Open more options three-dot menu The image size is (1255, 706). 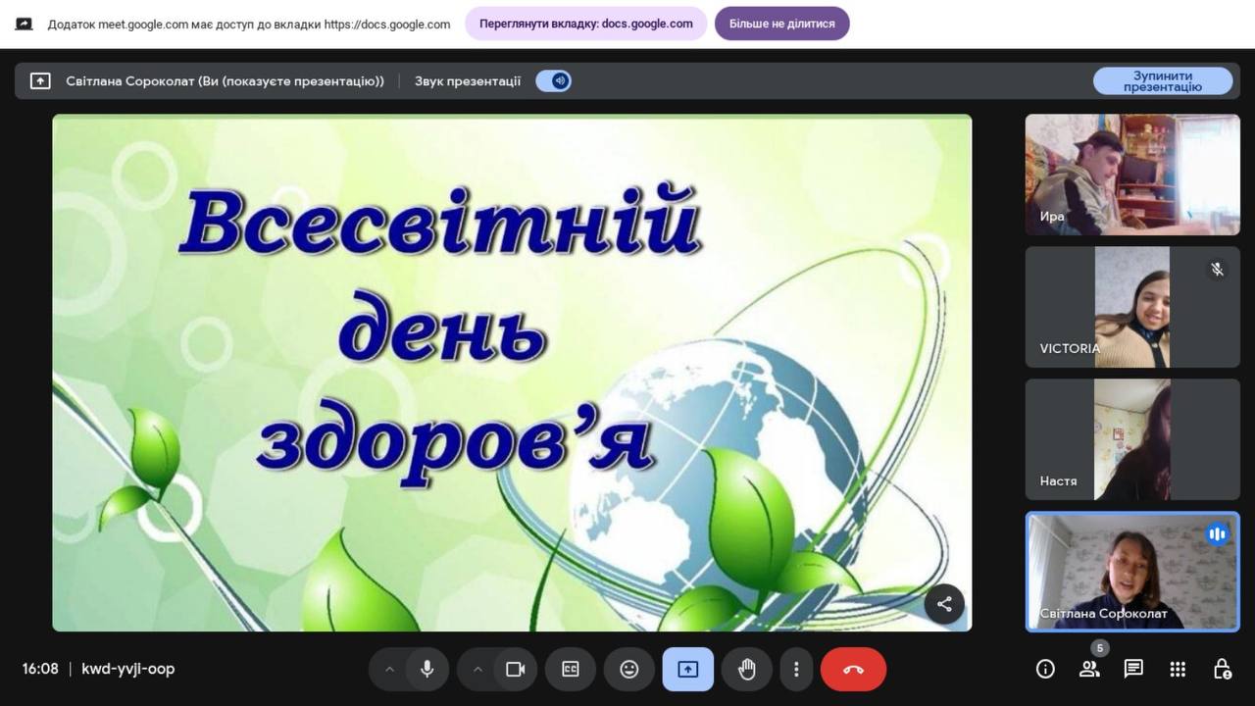[796, 669]
